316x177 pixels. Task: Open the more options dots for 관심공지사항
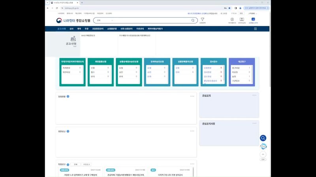[x=254, y=124]
